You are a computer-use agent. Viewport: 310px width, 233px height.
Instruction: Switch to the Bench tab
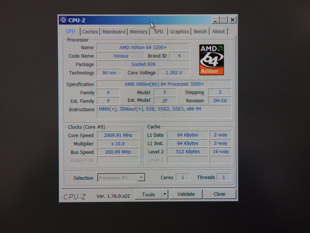[x=200, y=32]
